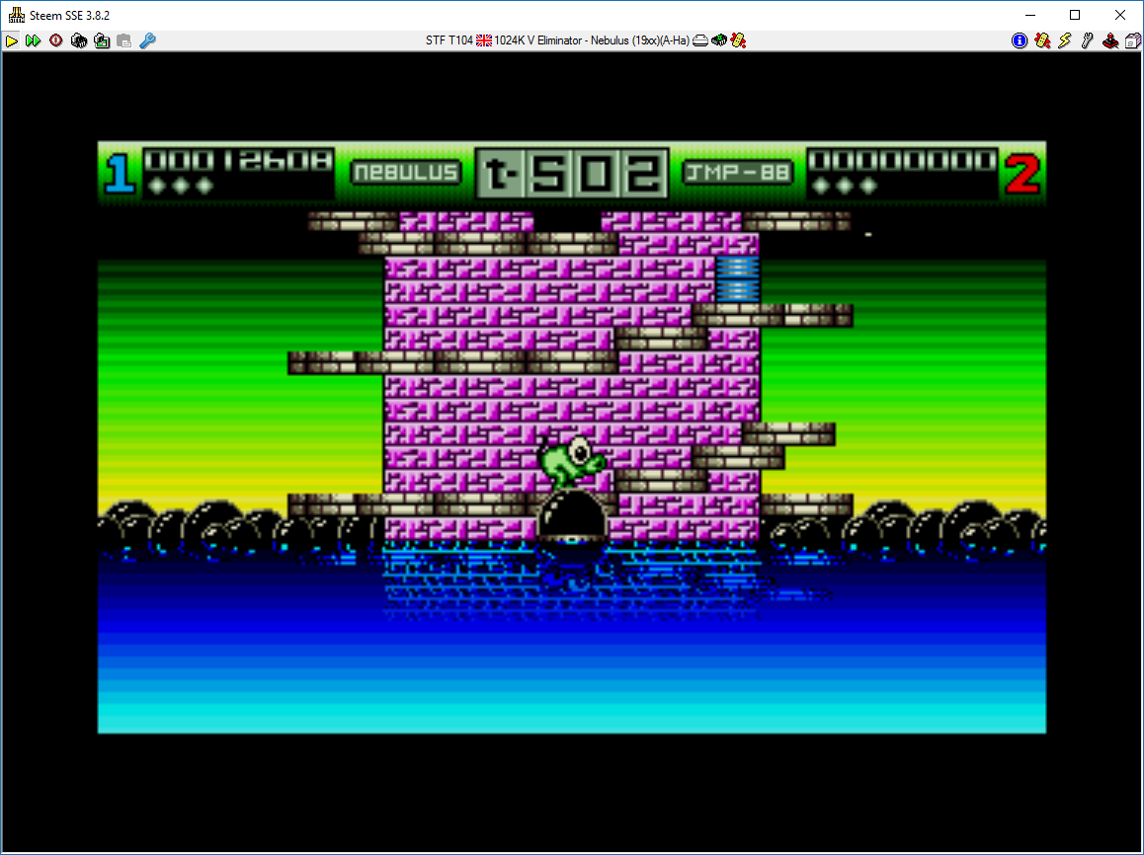The width and height of the screenshot is (1144, 855).
Task: Open patches via right-side plaster icon
Action: tap(1042, 40)
